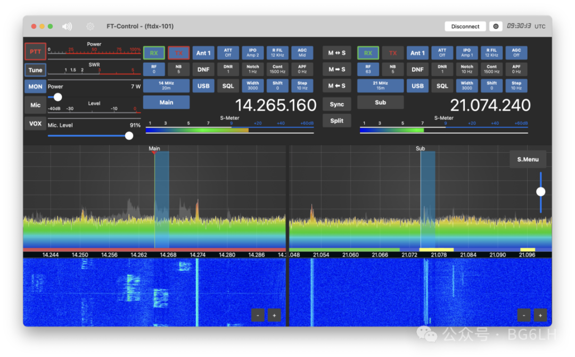
Task: Click the Mic. Level slider handle
Action: [129, 136]
